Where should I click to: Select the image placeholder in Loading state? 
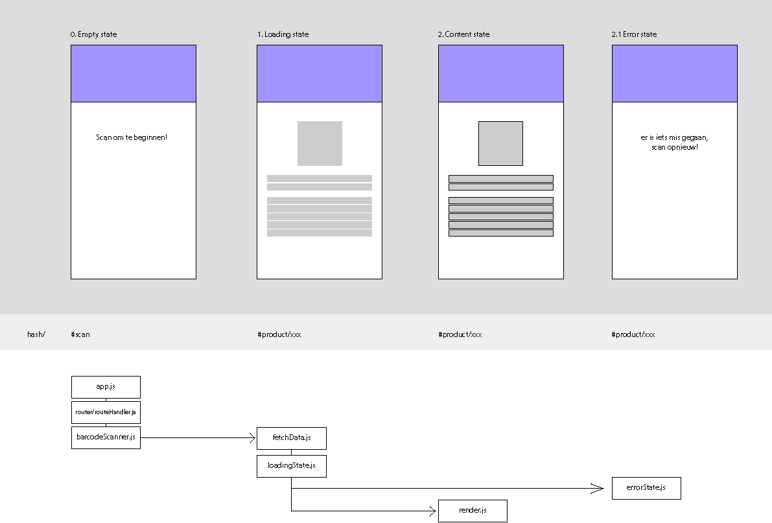(320, 143)
